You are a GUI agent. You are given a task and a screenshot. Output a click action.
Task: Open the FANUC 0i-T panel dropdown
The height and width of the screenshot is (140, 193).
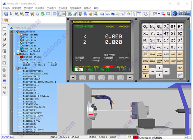186,138
